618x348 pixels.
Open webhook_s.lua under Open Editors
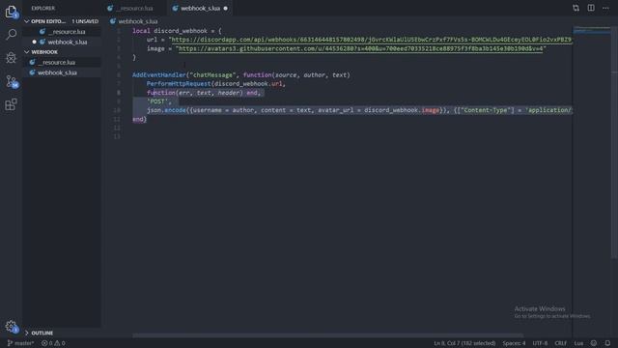click(62, 42)
